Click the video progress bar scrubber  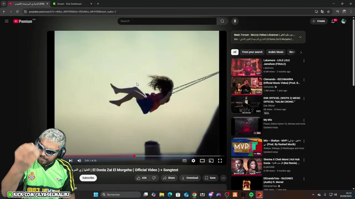click(135, 156)
